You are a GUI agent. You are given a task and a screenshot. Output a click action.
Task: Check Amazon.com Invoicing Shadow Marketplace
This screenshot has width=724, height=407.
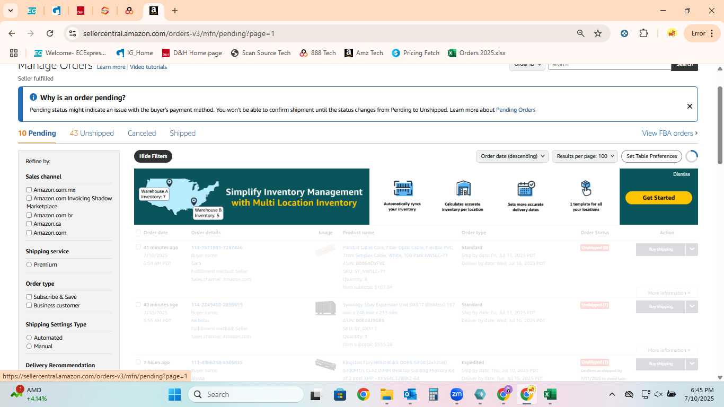[x=29, y=198]
